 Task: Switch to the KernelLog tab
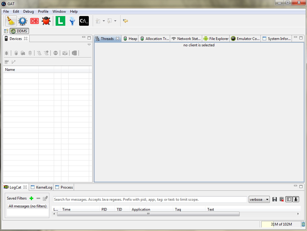(41, 187)
